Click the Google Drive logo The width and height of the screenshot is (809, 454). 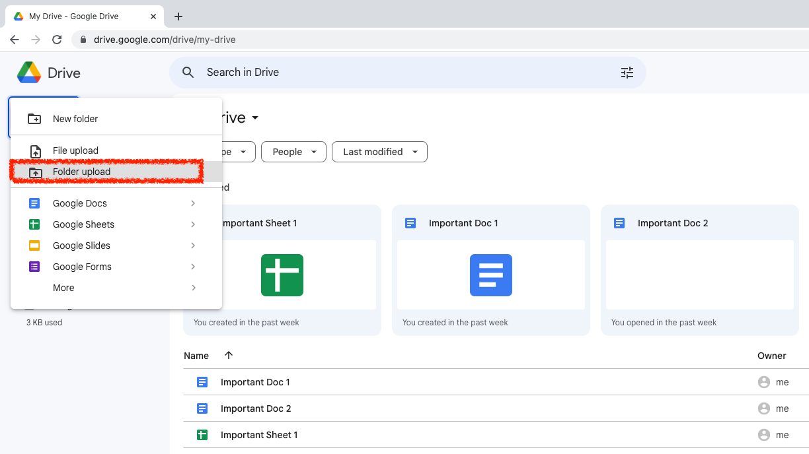coord(29,73)
